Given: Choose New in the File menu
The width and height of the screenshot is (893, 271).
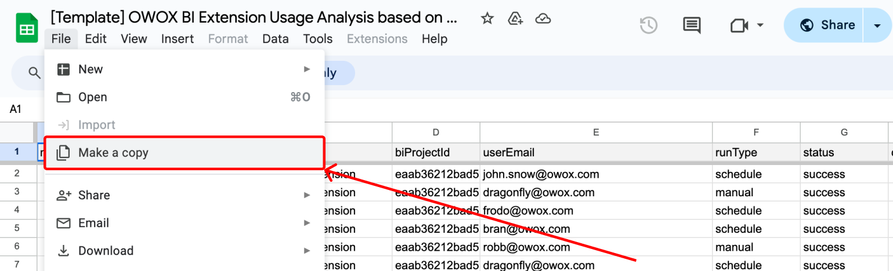Looking at the screenshot, I should coord(184,69).
